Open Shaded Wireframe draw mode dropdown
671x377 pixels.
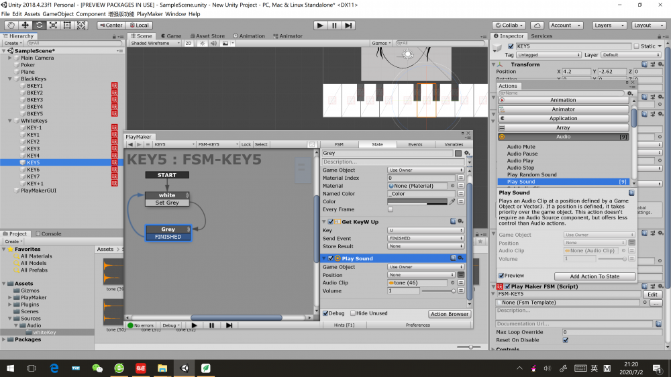tap(155, 43)
